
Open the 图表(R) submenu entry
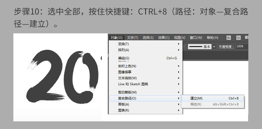click(x=145, y=110)
